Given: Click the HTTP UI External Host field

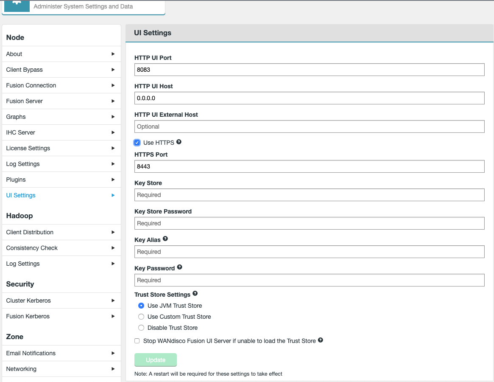Looking at the screenshot, I should (309, 126).
